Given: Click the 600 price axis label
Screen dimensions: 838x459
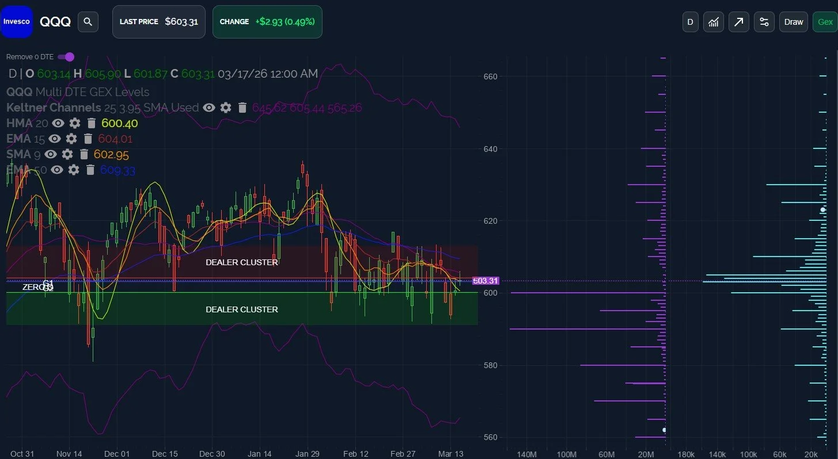Looking at the screenshot, I should [x=490, y=293].
